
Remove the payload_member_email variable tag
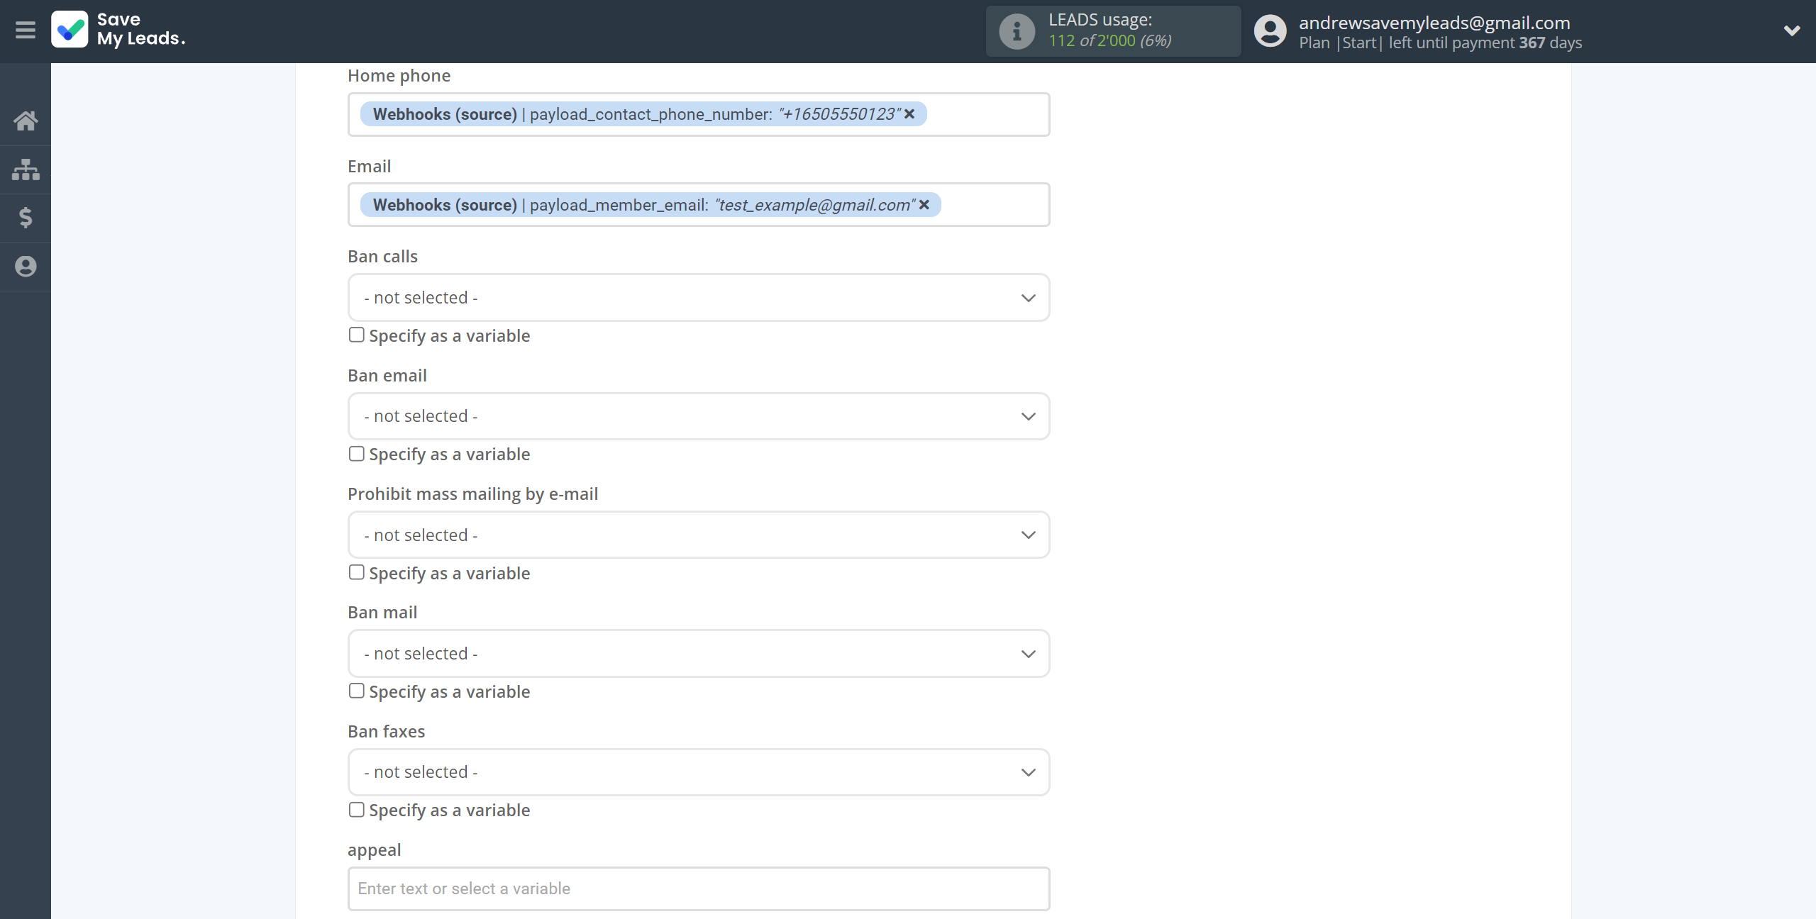click(924, 205)
